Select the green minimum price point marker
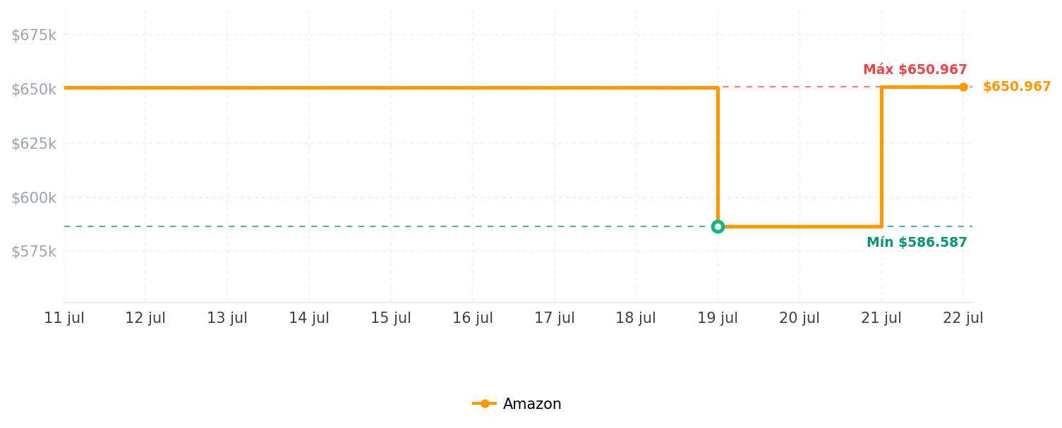The image size is (1062, 428). (718, 226)
